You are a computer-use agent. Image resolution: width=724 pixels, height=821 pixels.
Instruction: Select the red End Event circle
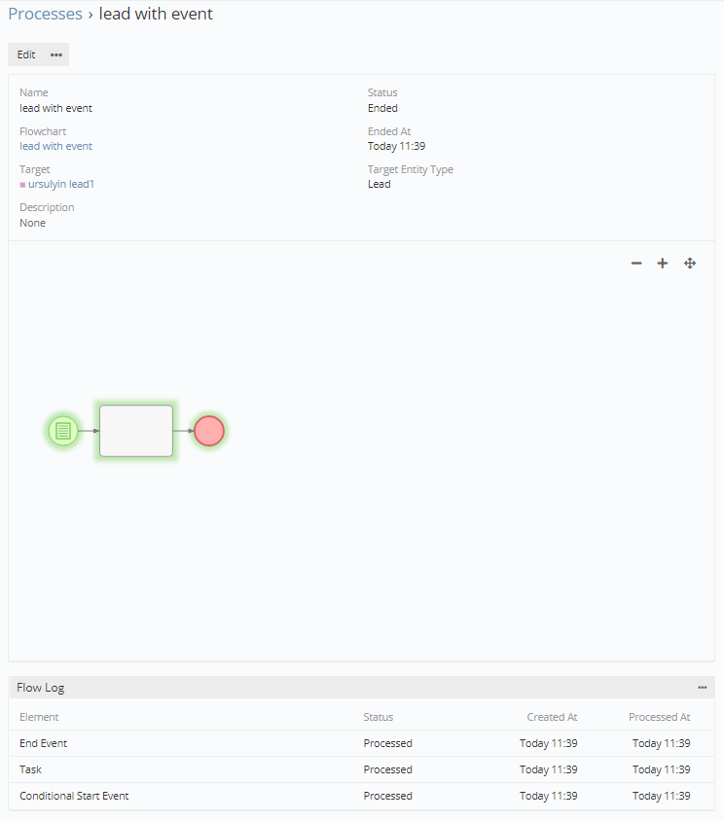(x=208, y=431)
